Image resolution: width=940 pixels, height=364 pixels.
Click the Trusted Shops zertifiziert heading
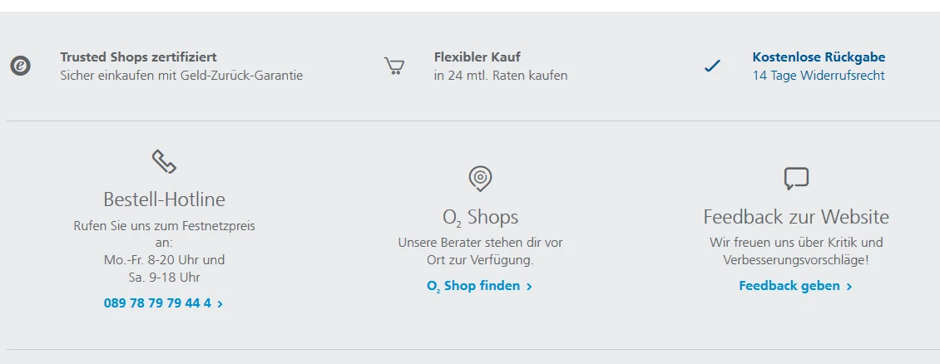[x=138, y=57]
